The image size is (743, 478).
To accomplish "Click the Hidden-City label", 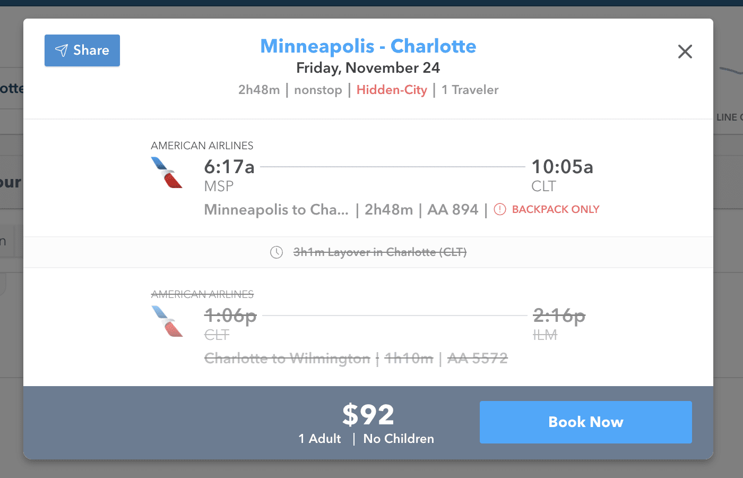I will tap(392, 90).
